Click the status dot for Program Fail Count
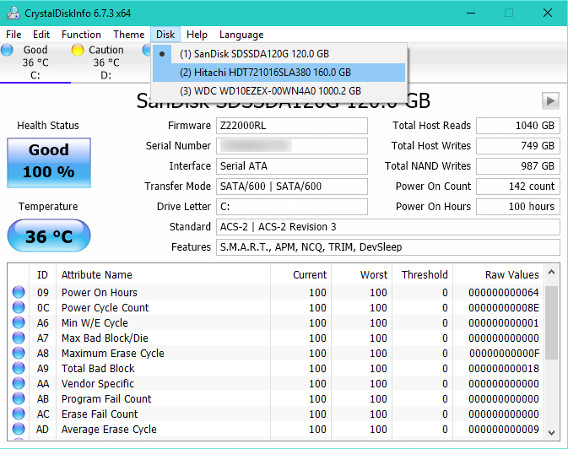 coord(19,398)
